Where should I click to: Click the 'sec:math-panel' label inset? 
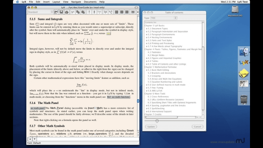click(37, 108)
